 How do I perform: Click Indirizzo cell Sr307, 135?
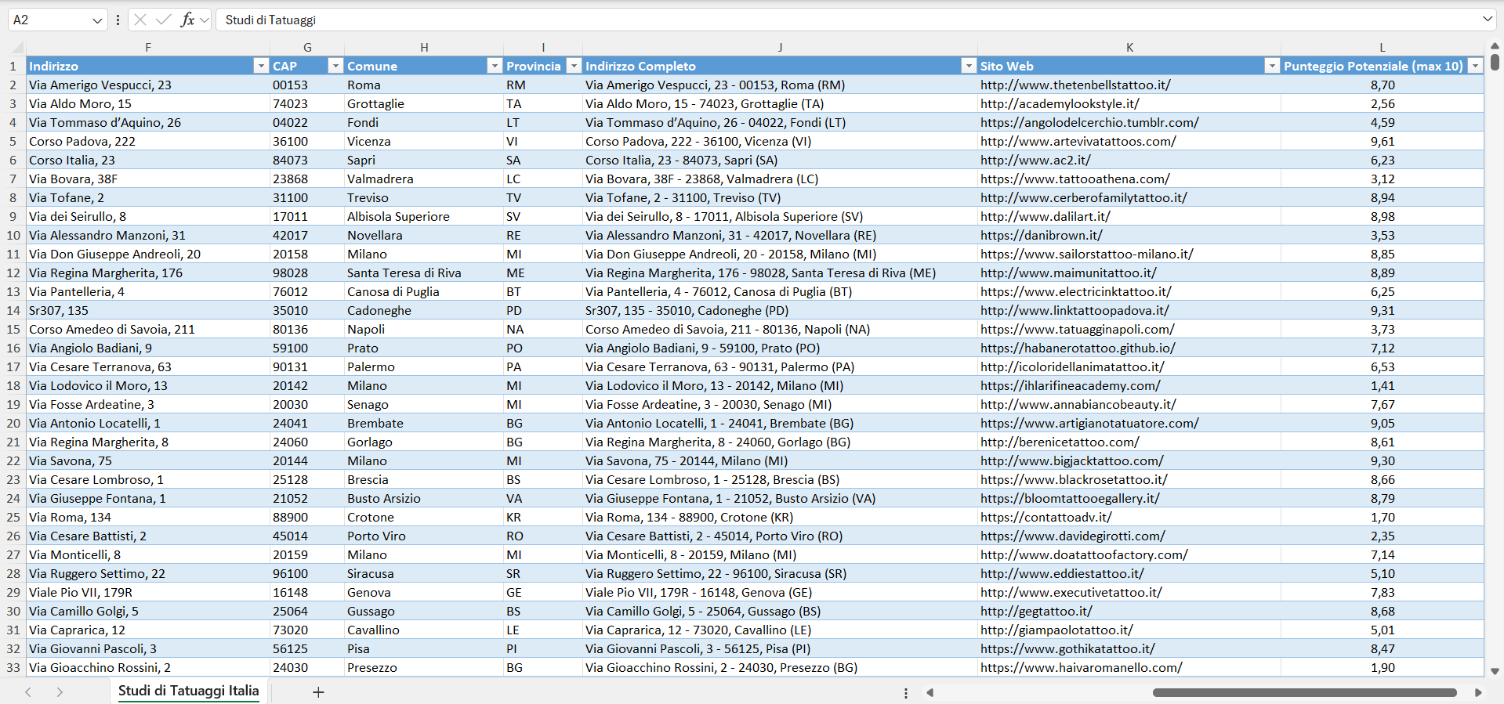tap(148, 310)
